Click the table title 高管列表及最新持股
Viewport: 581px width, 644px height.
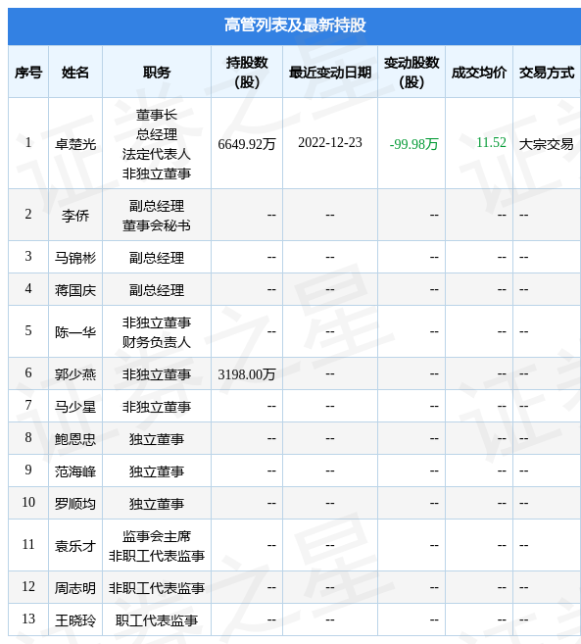294,25
